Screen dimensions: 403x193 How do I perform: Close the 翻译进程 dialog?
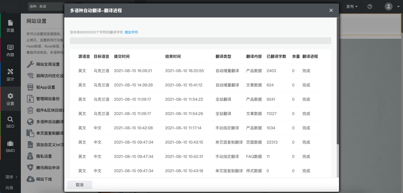331,10
